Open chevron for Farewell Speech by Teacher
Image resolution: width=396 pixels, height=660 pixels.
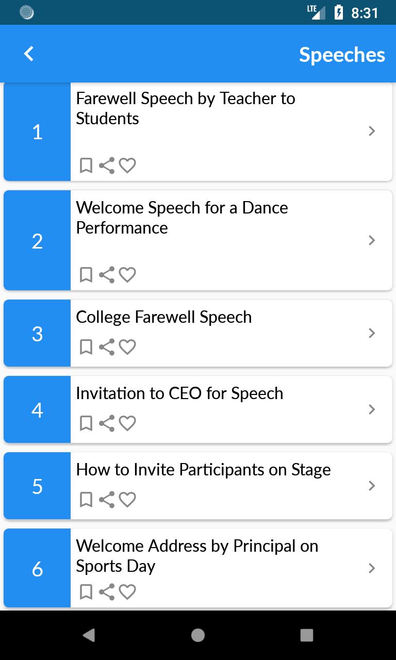[x=372, y=131]
